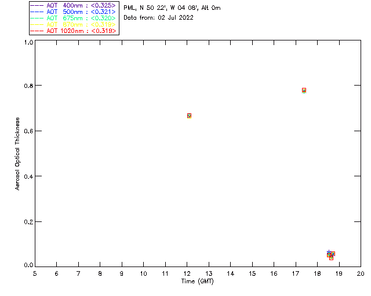The image size is (371, 296).
Task: Click the blue dashed line sample for 500nm
Action: 37,12
